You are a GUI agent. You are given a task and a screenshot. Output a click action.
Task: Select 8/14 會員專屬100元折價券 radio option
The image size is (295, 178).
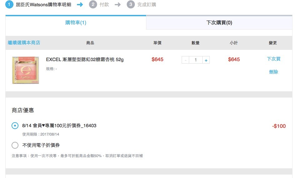tap(15, 126)
